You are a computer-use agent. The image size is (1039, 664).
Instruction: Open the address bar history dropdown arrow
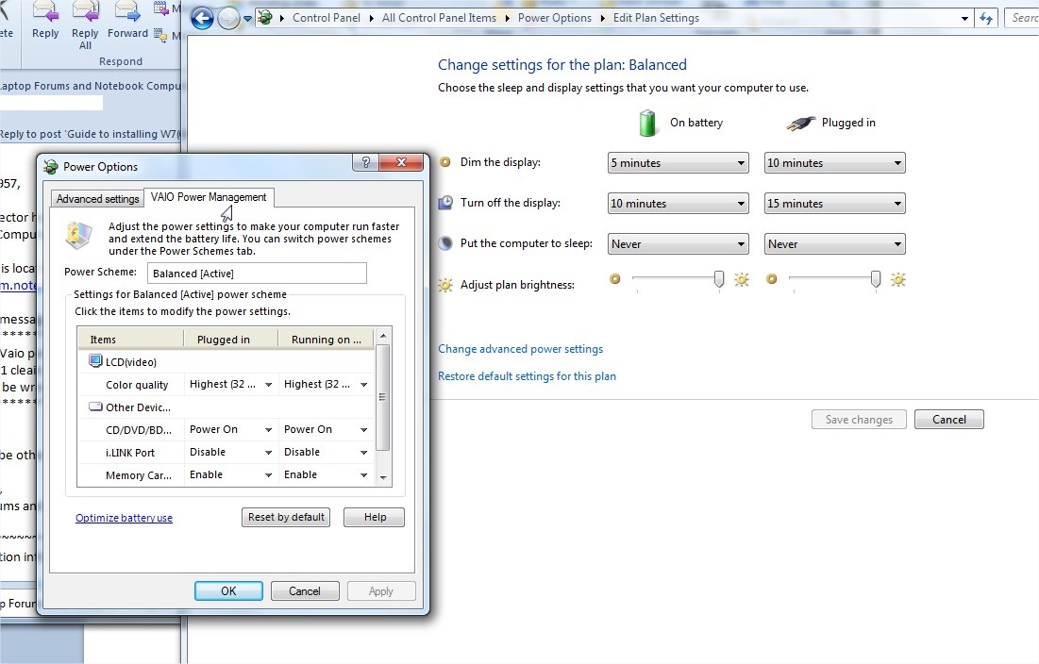click(x=964, y=19)
